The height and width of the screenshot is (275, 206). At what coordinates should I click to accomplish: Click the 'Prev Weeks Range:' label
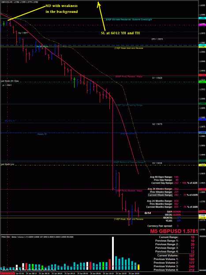click(161, 192)
